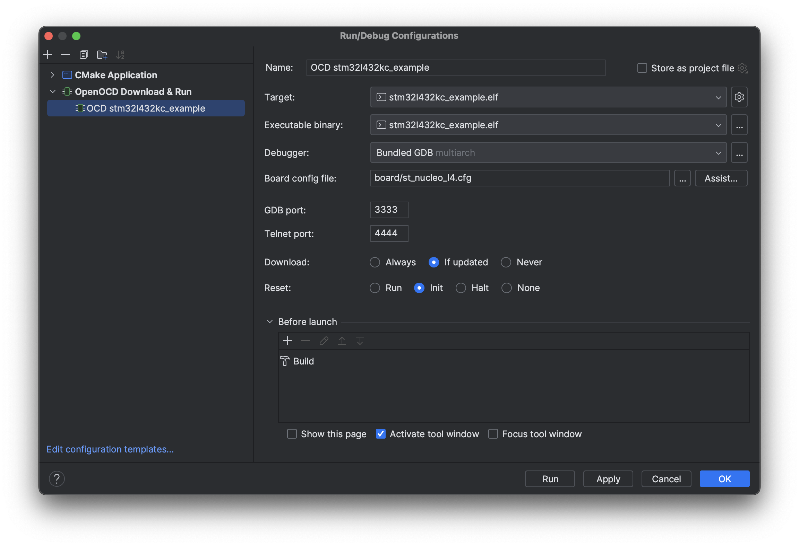Open the help question mark
This screenshot has width=799, height=546.
coord(57,478)
